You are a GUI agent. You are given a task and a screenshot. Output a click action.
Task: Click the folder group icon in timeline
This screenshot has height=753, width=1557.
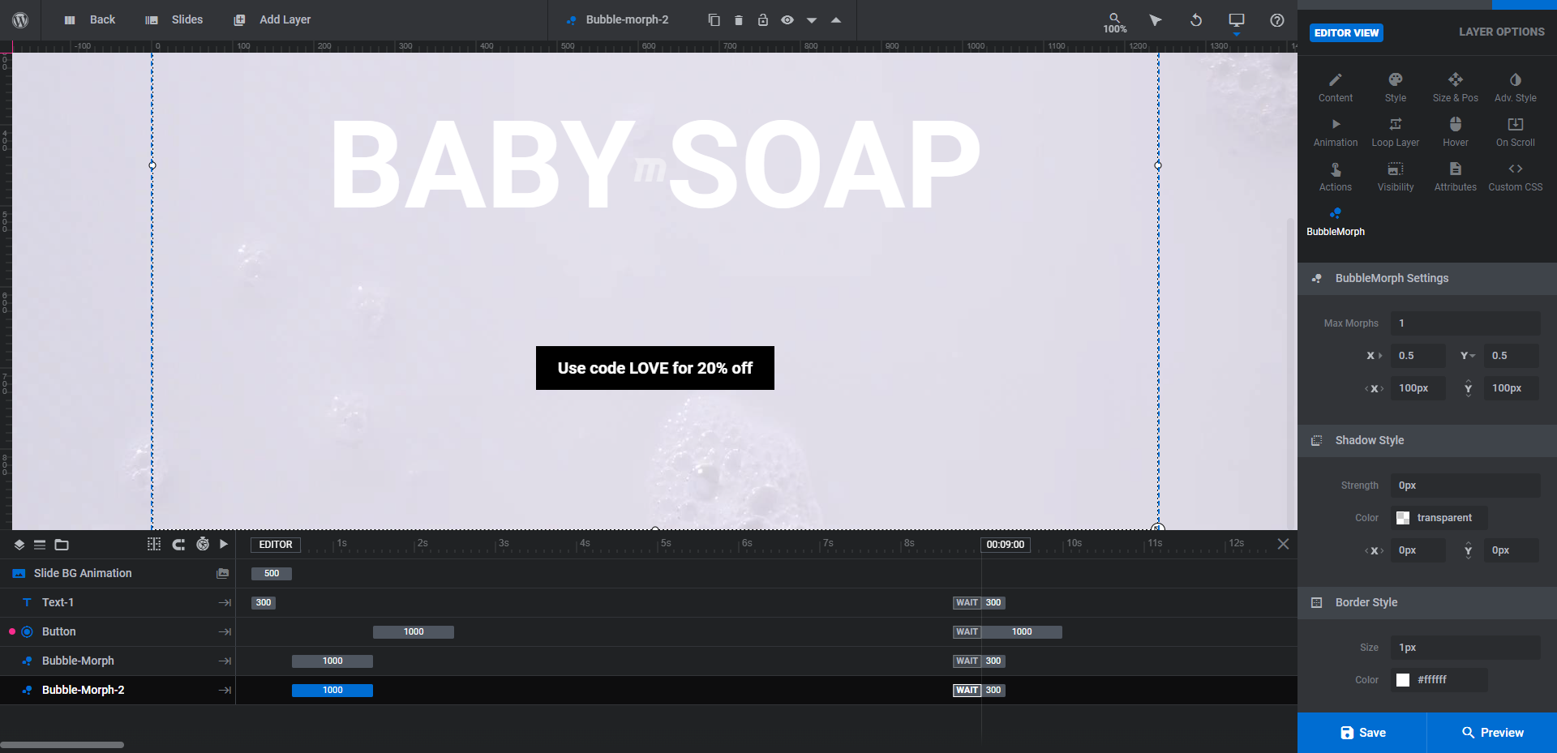click(x=62, y=545)
